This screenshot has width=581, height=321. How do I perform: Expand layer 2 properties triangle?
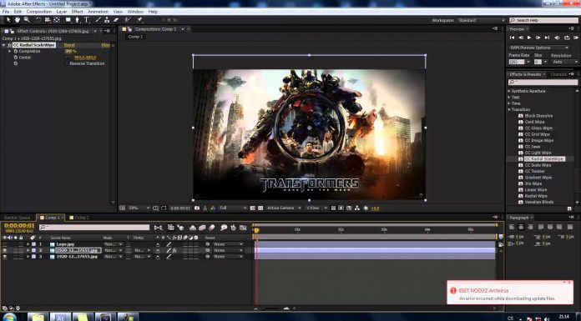coord(28,251)
